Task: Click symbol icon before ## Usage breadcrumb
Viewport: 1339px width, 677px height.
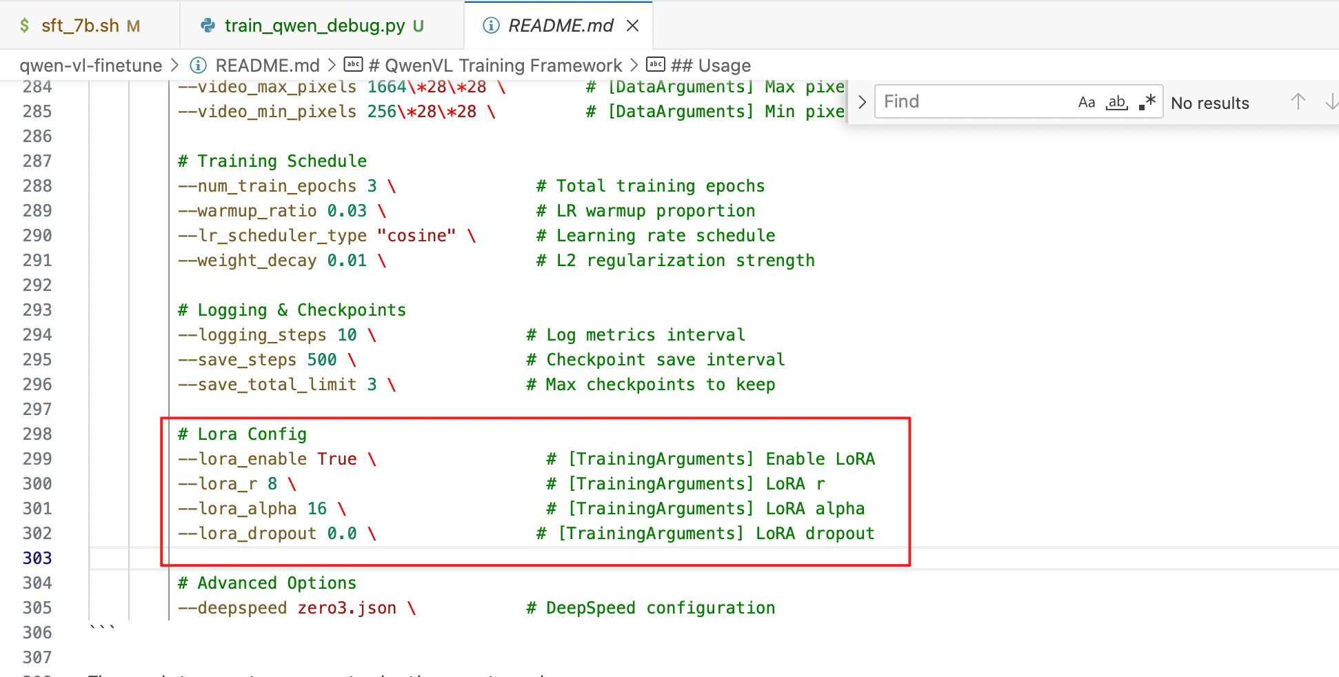Action: point(656,65)
